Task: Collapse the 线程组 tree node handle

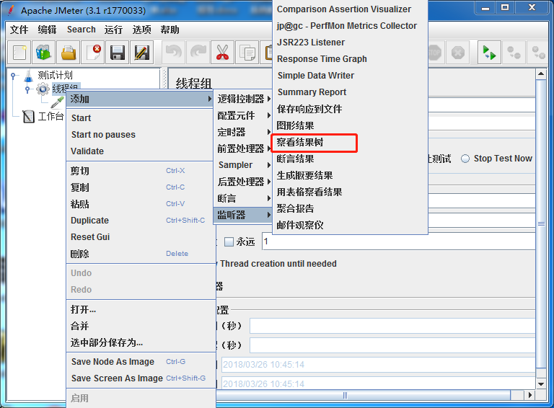Action: pos(27,89)
